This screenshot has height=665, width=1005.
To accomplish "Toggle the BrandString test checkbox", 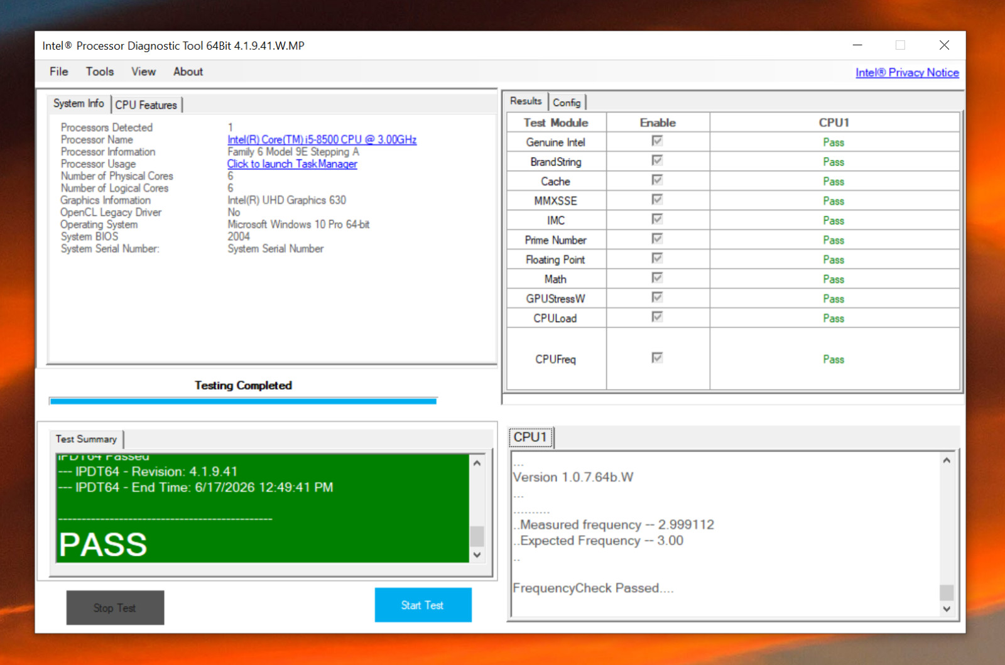I will (657, 160).
